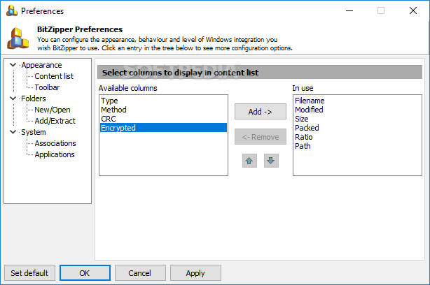Open New/Open folder settings

tap(53, 110)
